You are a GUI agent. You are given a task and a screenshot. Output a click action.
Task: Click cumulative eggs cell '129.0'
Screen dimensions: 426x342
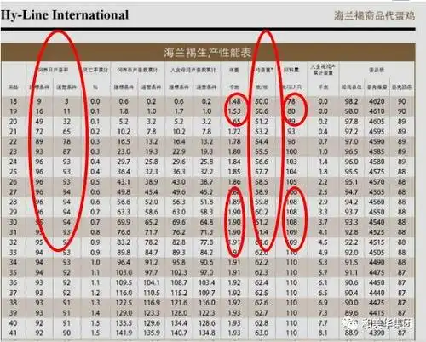124,313
